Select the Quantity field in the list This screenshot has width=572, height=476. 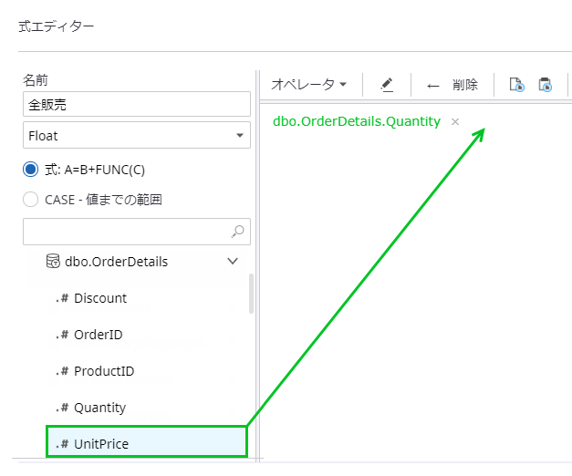coord(100,408)
